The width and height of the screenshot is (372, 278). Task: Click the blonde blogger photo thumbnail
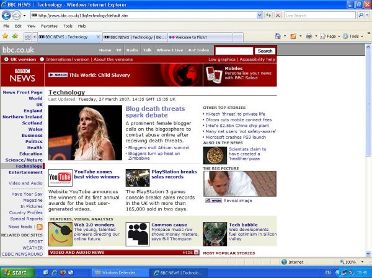tap(85, 132)
